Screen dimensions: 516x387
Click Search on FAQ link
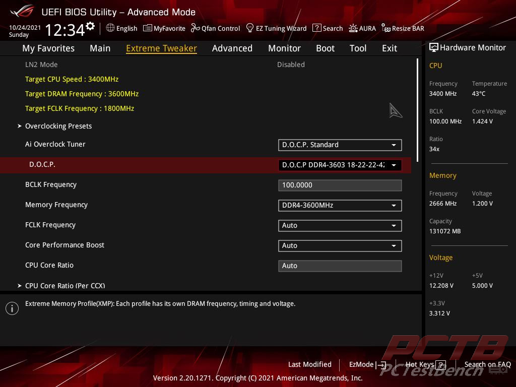[487, 364]
